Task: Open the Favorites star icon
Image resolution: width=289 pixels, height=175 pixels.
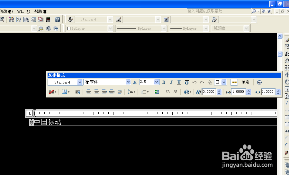Action: [x=269, y=11]
